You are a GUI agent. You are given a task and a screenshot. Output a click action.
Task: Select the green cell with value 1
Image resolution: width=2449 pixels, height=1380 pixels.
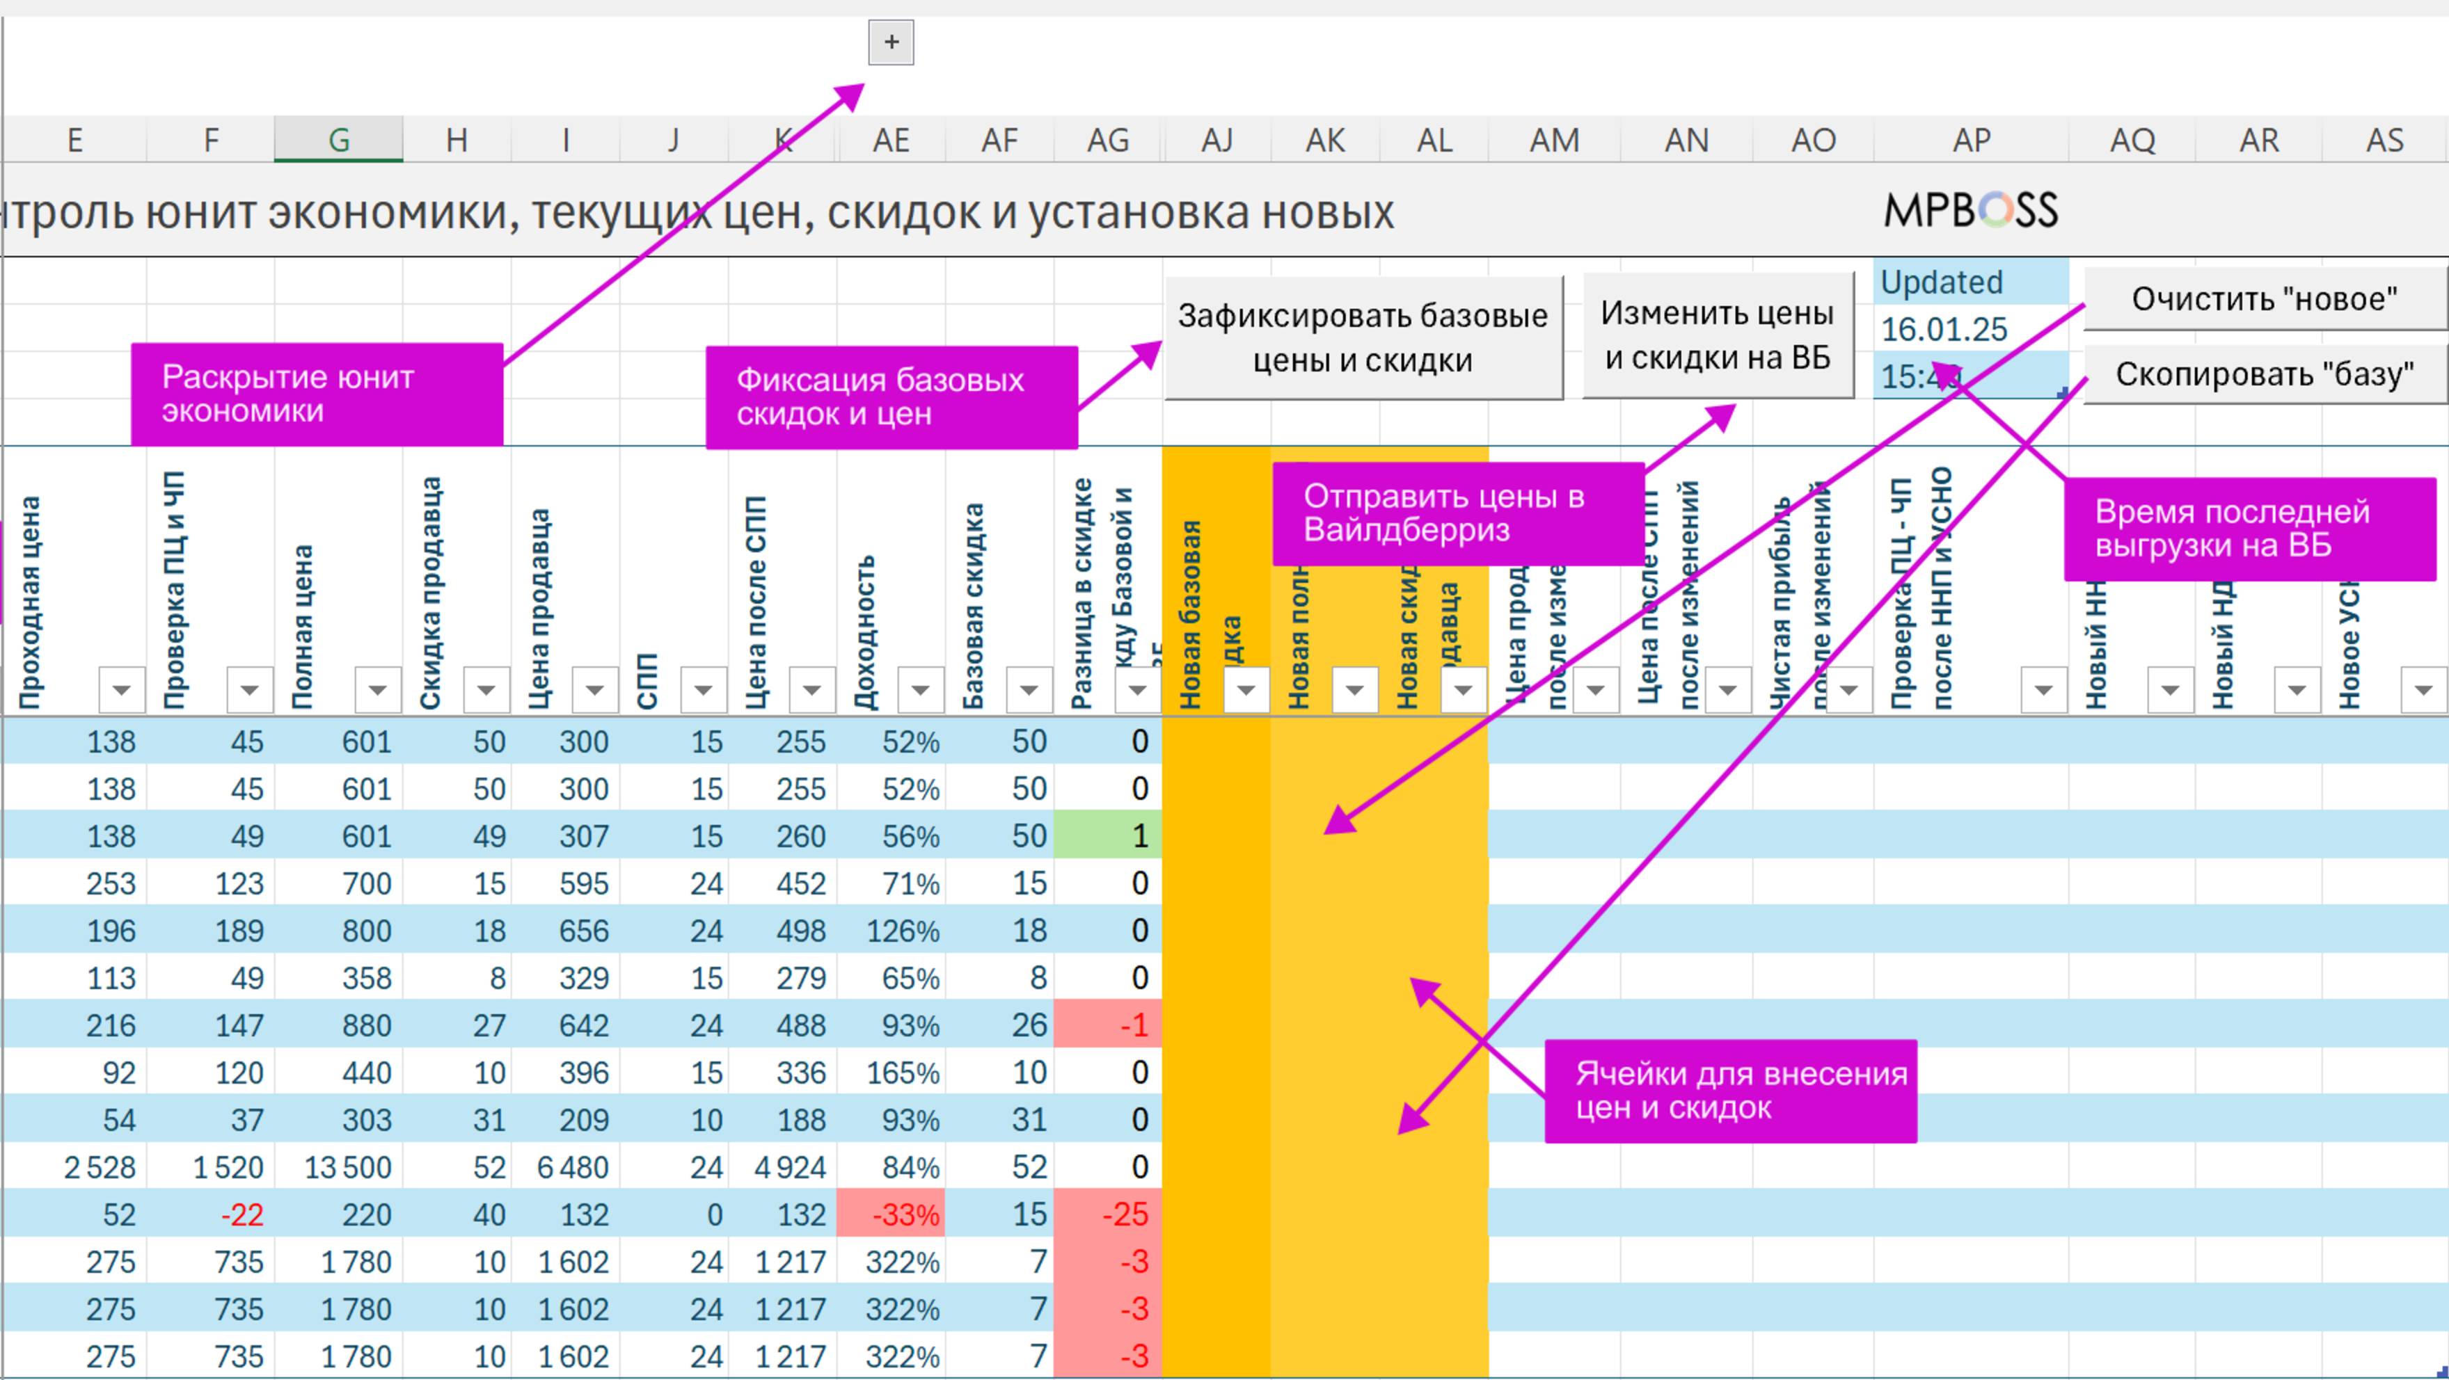(1107, 835)
